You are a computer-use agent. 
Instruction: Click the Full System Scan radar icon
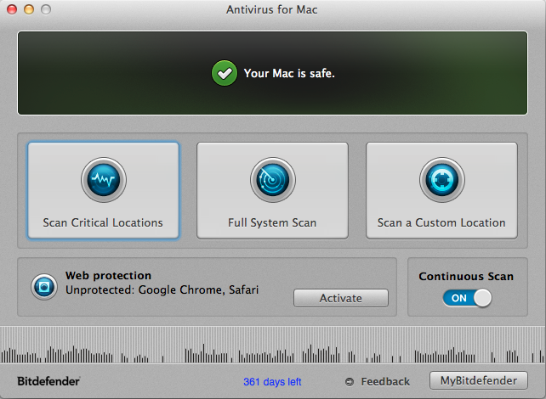click(273, 180)
